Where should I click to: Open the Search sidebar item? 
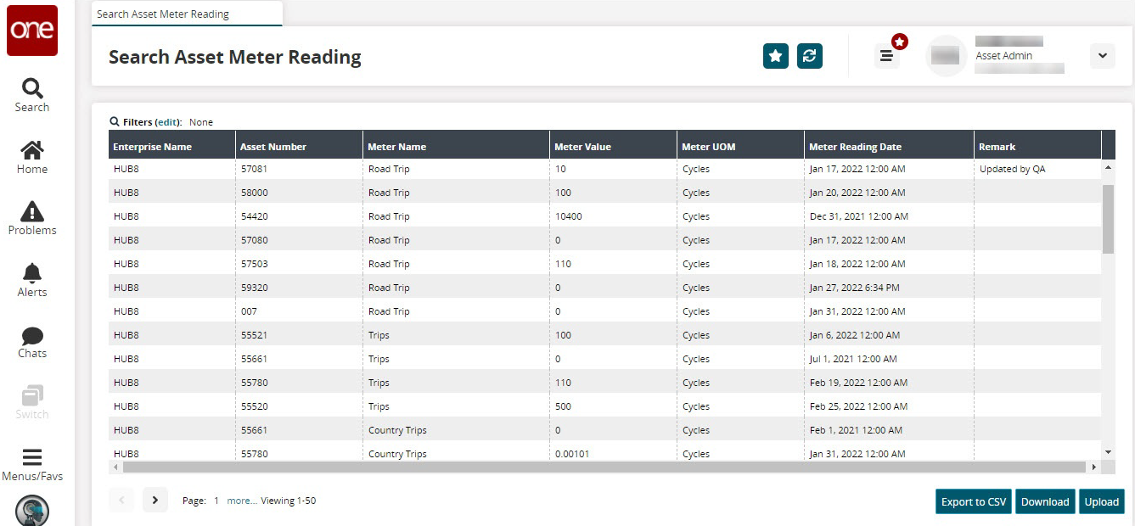(32, 95)
